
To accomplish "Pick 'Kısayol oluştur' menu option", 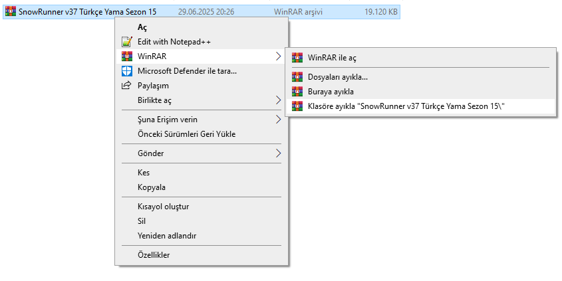I will tap(164, 207).
